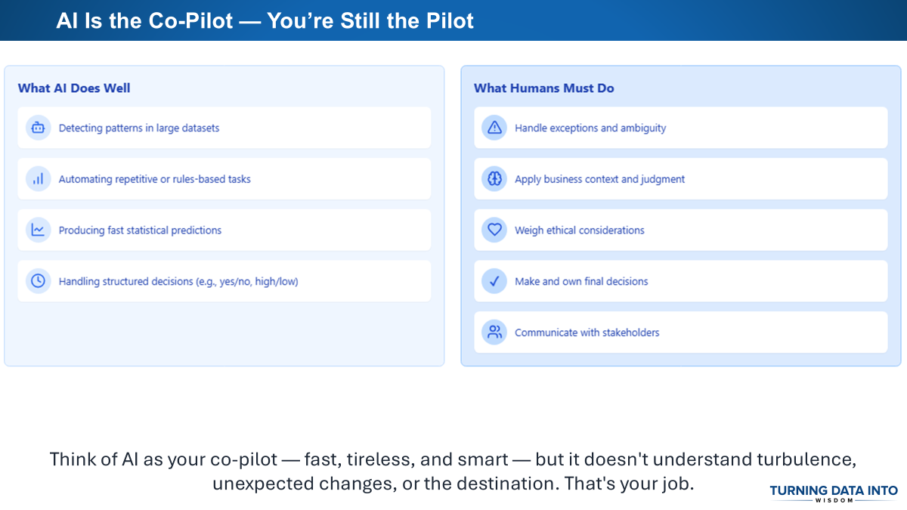Click the clock icon beside structured decisions
This screenshot has height=510, width=907.
(x=38, y=281)
